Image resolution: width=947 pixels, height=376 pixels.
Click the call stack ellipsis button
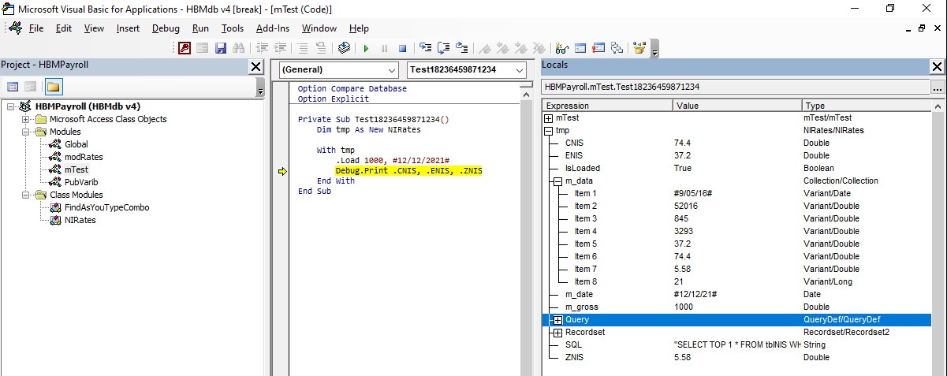[937, 87]
